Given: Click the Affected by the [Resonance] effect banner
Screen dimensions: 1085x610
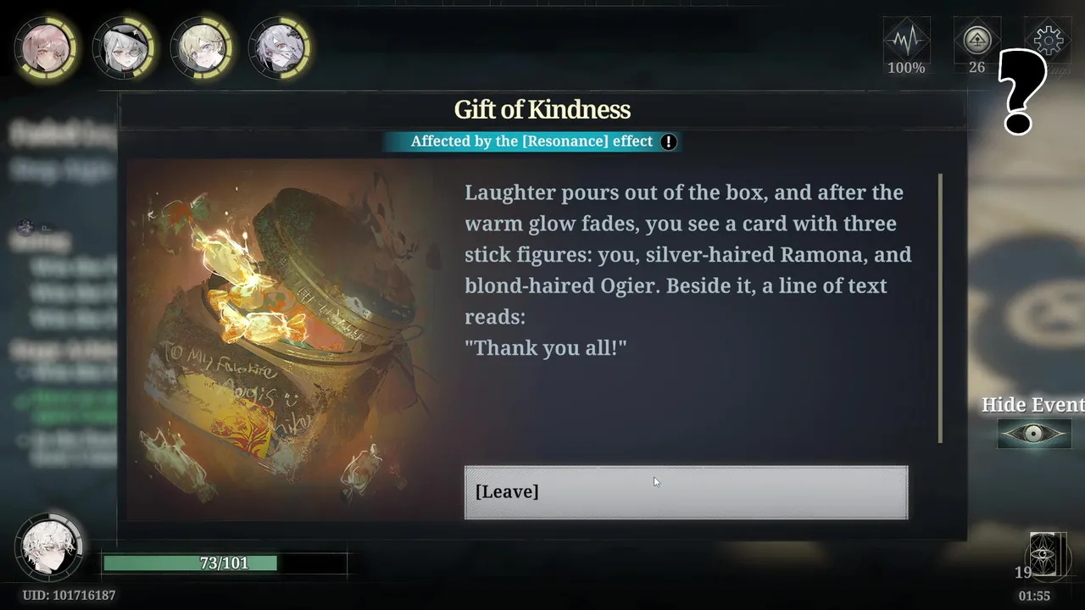Looking at the screenshot, I should (532, 141).
